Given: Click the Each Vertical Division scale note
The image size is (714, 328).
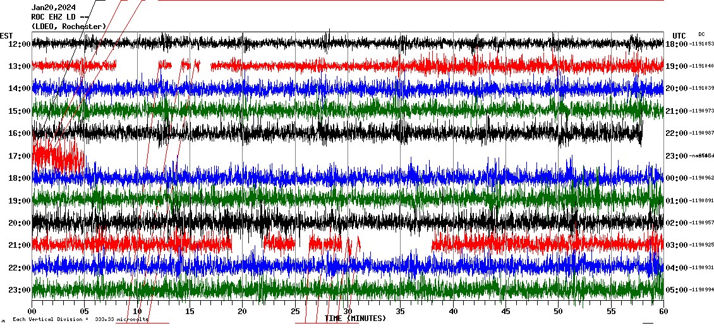Looking at the screenshot, I should point(80,319).
